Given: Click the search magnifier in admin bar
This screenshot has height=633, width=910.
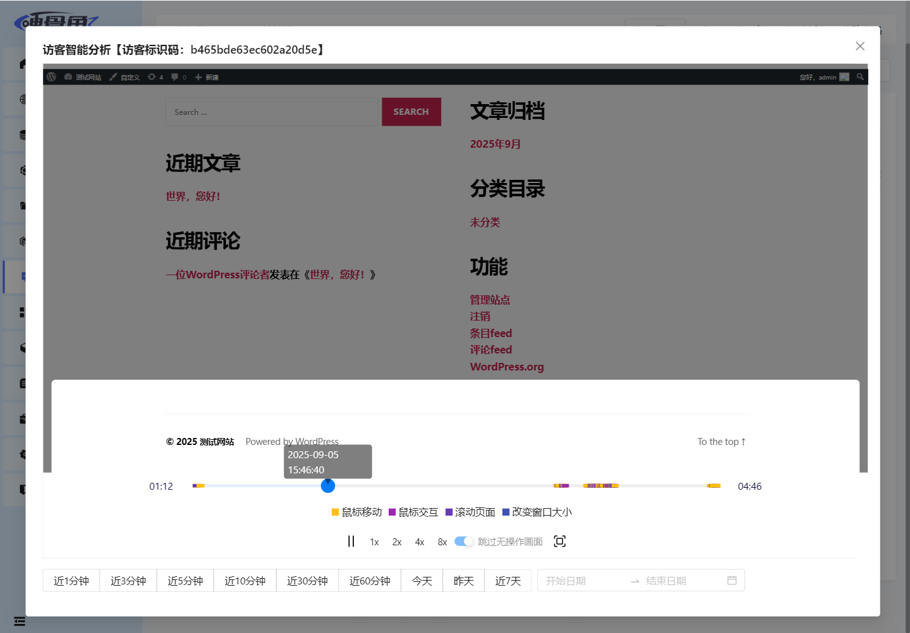Looking at the screenshot, I should pyautogui.click(x=859, y=77).
